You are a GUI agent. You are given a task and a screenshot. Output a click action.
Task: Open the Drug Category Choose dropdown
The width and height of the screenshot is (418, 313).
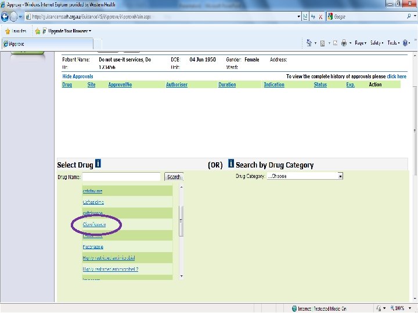pos(305,176)
